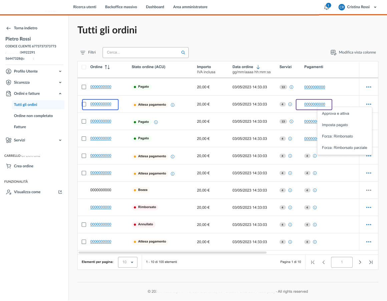387x301 pixels.
Task: Open the Annullato row three-dot menu
Action: click(369, 225)
